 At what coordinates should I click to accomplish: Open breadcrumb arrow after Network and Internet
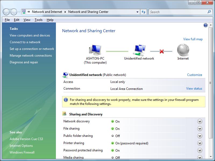tap(65, 12)
